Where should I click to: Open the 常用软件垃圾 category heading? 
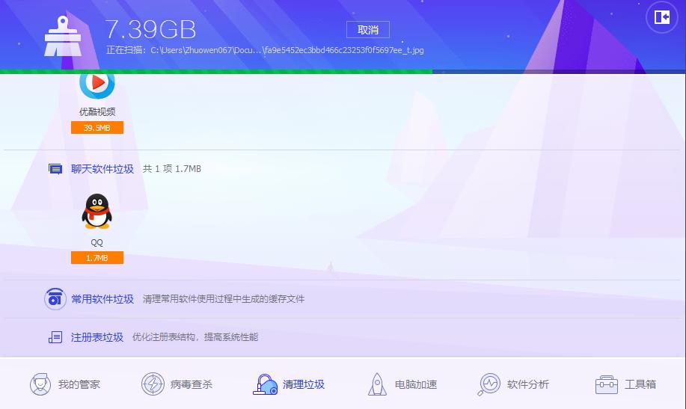pos(102,299)
